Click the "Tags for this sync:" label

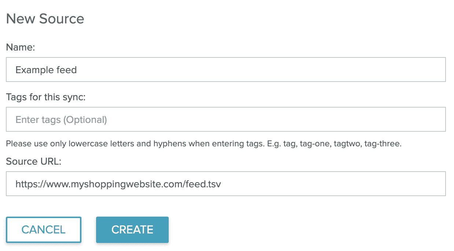coord(45,97)
